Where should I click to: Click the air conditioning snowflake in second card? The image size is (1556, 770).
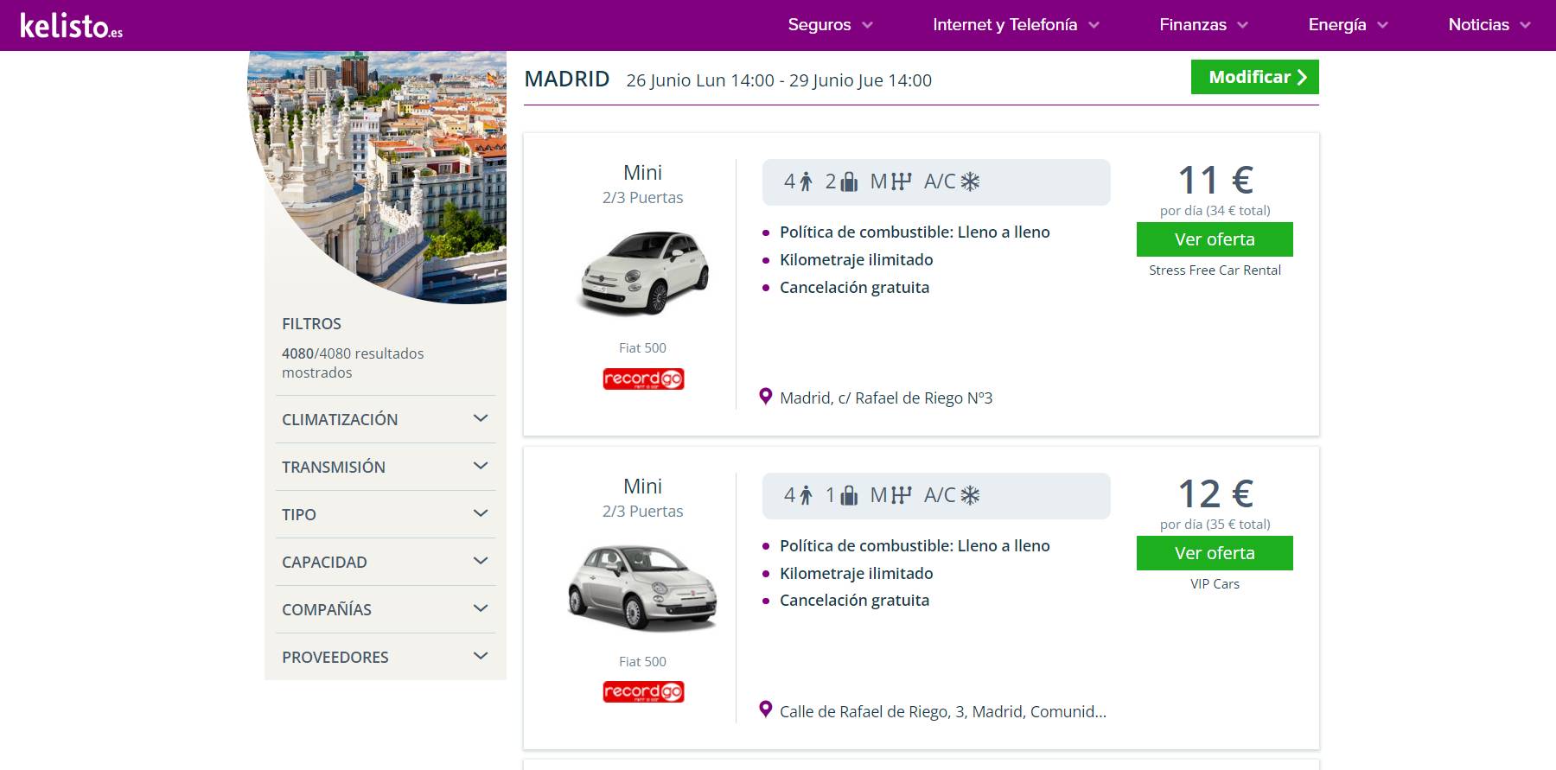pyautogui.click(x=970, y=495)
